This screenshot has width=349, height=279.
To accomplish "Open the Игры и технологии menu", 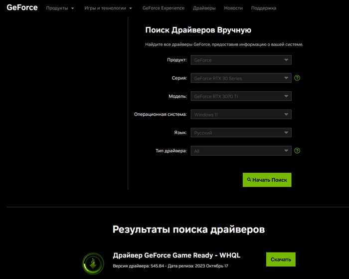I will [x=105, y=8].
